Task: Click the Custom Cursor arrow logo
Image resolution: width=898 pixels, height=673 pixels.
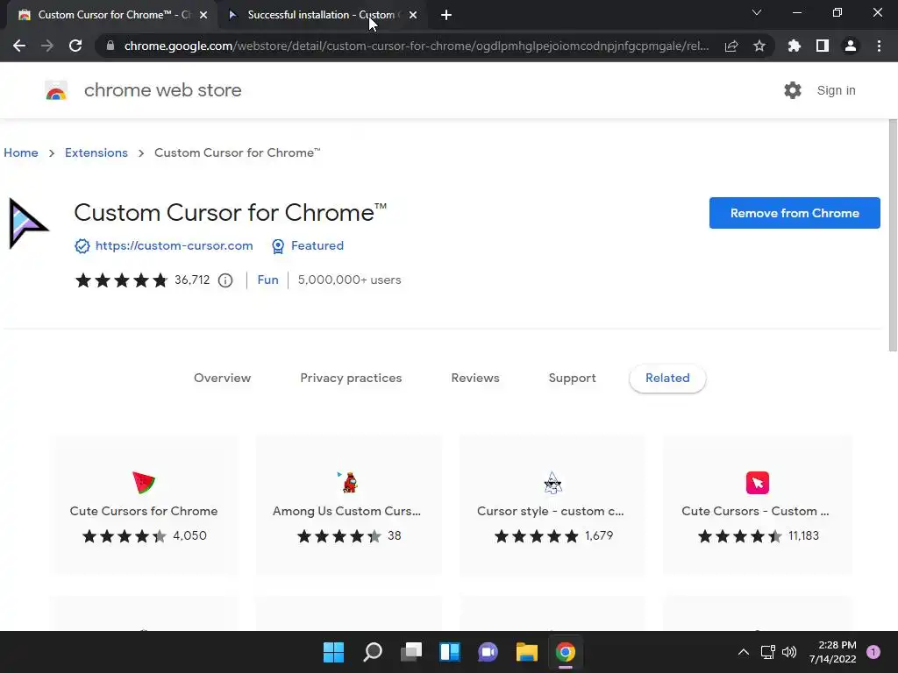Action: click(x=28, y=223)
